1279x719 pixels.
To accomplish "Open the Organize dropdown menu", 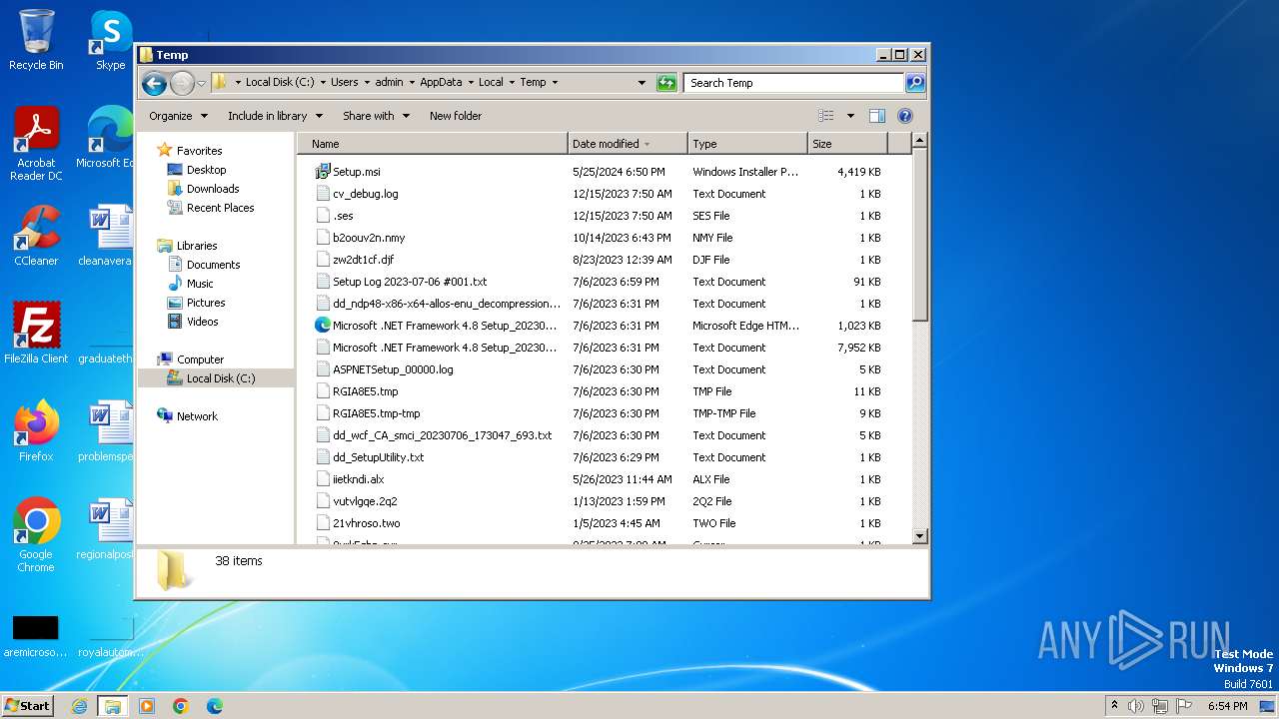I will pyautogui.click(x=178, y=116).
